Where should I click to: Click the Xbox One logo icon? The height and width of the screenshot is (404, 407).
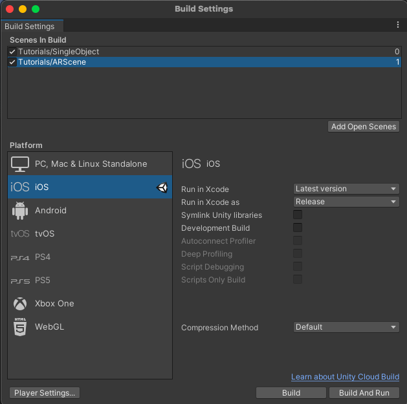pos(20,304)
